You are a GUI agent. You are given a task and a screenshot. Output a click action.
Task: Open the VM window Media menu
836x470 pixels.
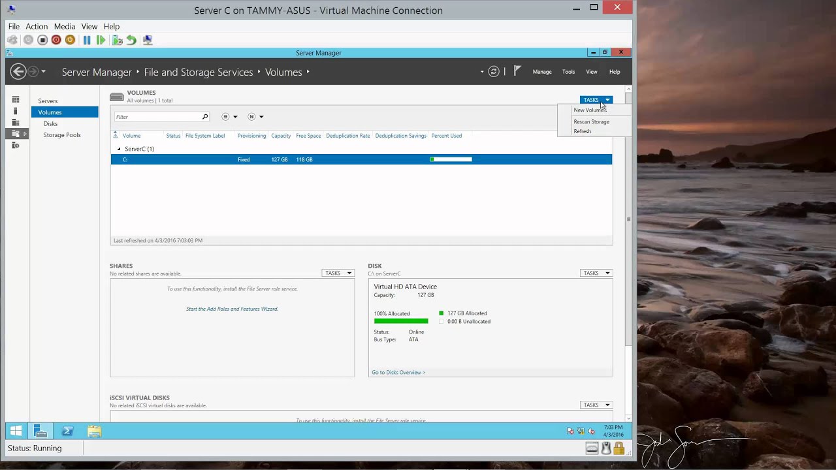click(x=65, y=26)
